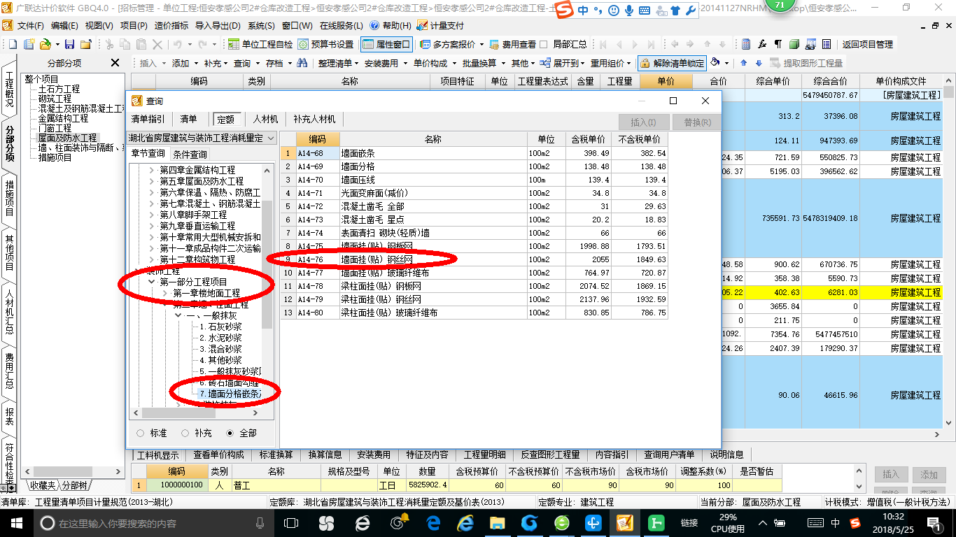Viewport: 956px width, 537px height.
Task: Open File Explorer from taskbar
Action: point(498,522)
